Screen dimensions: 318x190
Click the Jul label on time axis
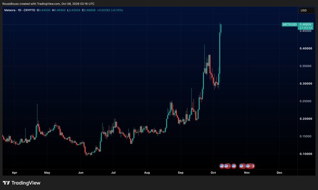[x=113, y=173]
